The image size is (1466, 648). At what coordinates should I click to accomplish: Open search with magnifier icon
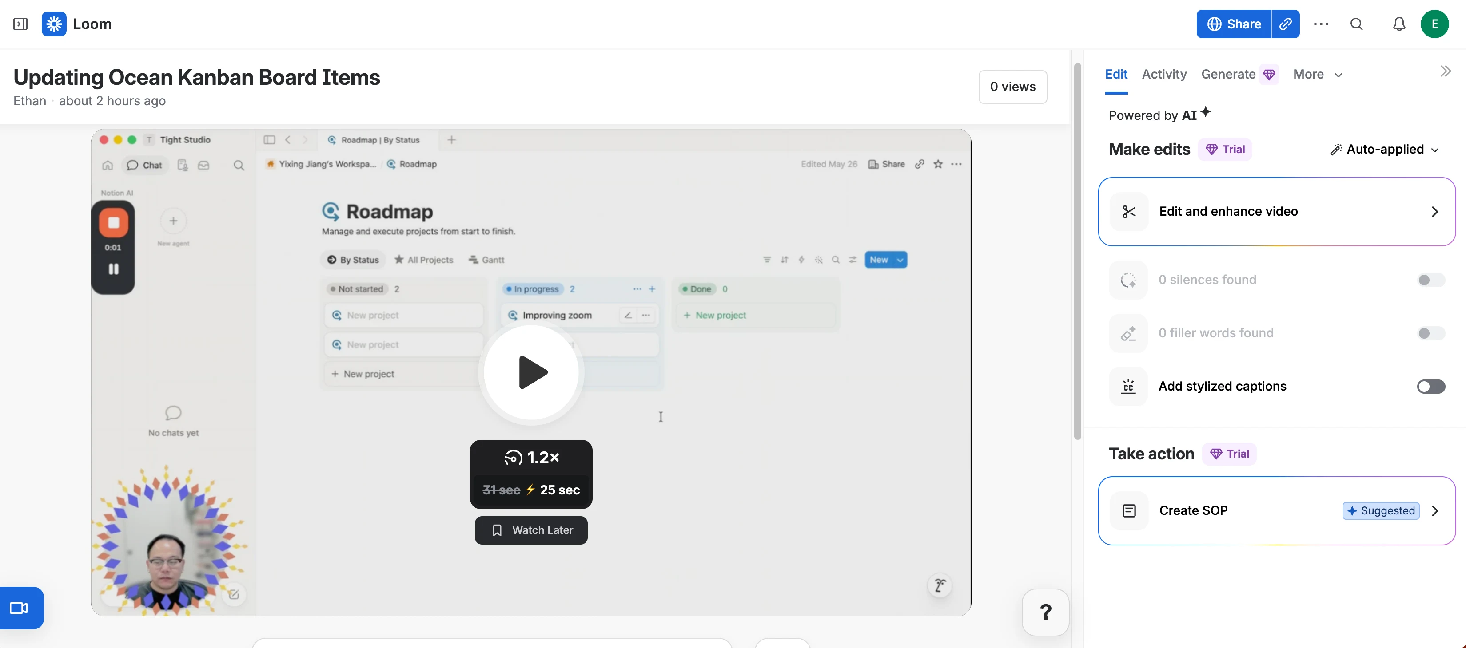pyautogui.click(x=1357, y=24)
